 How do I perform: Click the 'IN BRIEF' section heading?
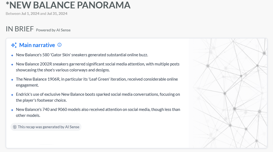tap(20, 29)
